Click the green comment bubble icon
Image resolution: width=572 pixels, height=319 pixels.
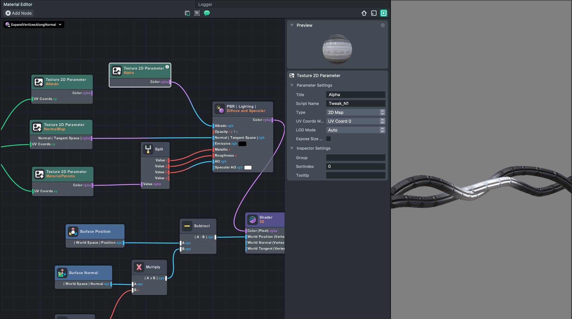tap(207, 13)
